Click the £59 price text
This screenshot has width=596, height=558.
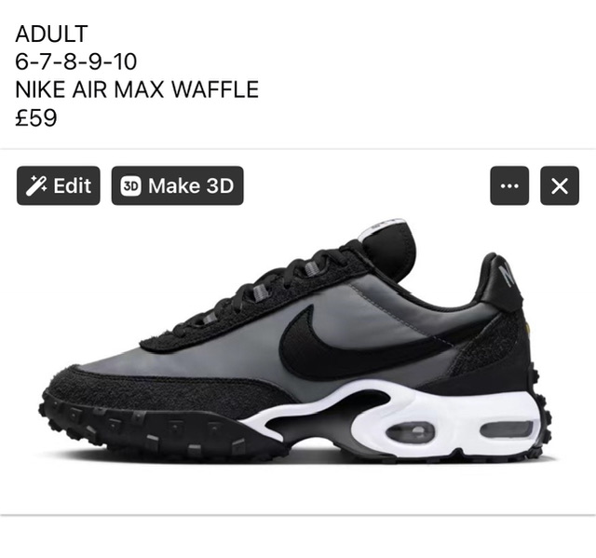(36, 117)
